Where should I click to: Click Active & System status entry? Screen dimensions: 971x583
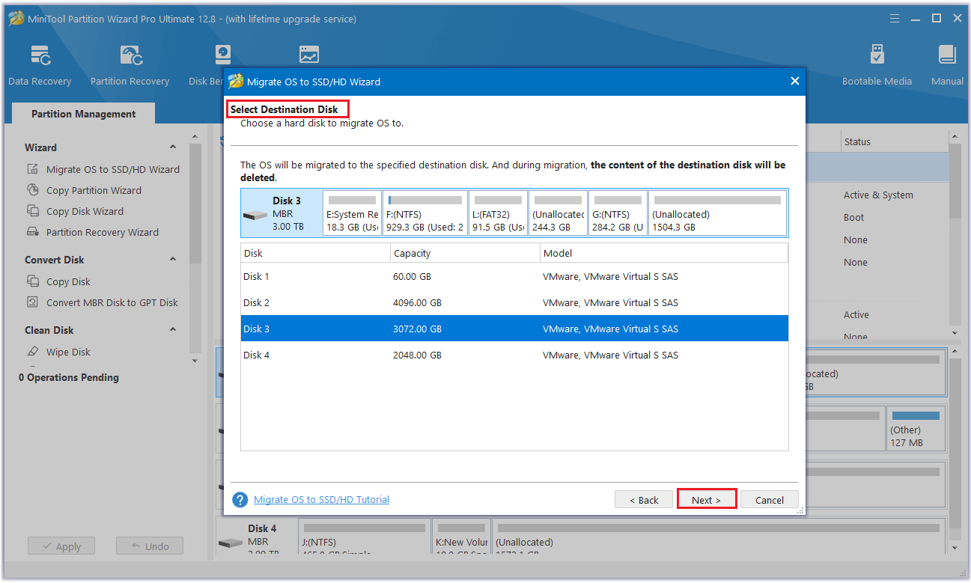pyautogui.click(x=878, y=195)
